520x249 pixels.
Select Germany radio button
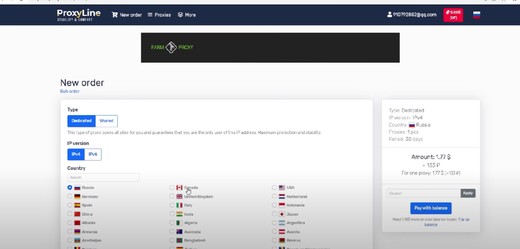(70, 196)
